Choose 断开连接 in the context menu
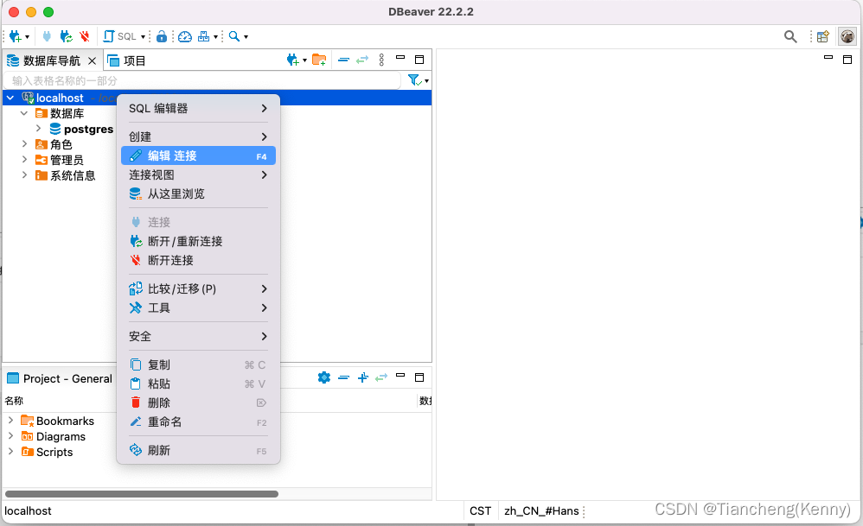 click(x=198, y=260)
